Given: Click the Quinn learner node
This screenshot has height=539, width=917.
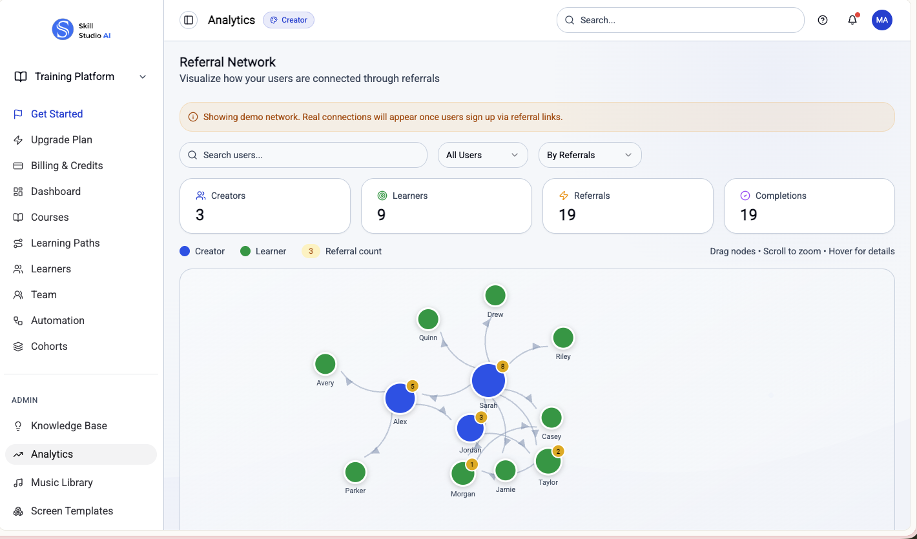Looking at the screenshot, I should (428, 319).
